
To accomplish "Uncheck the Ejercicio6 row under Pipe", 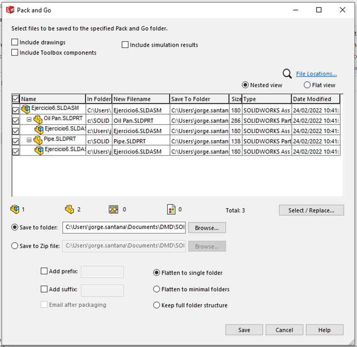I will [x=16, y=152].
